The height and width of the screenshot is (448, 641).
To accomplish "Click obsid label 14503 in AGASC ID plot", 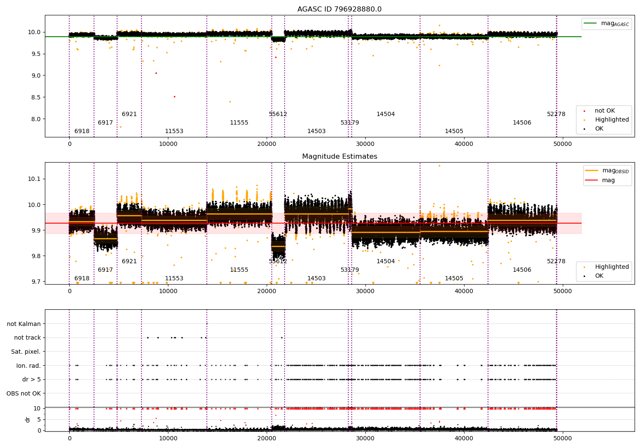I will pyautogui.click(x=317, y=131).
